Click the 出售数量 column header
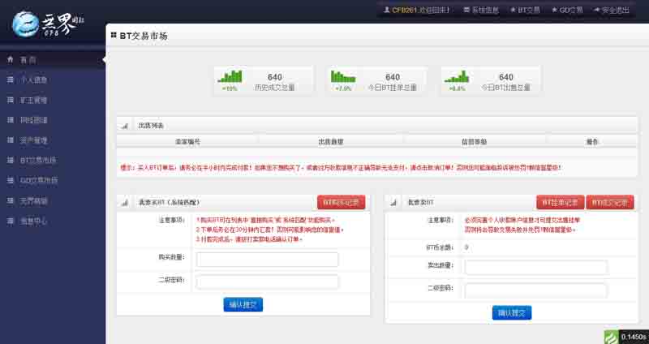 click(331, 141)
